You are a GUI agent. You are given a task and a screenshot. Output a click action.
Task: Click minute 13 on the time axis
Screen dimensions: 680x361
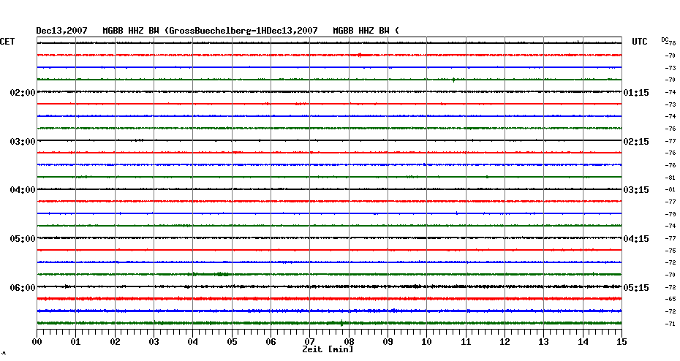click(x=543, y=342)
